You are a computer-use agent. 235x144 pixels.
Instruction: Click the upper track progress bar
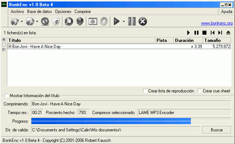pyautogui.click(x=131, y=119)
